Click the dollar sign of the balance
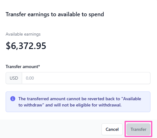Viewport: 157px width, 138px height. pos(8,46)
